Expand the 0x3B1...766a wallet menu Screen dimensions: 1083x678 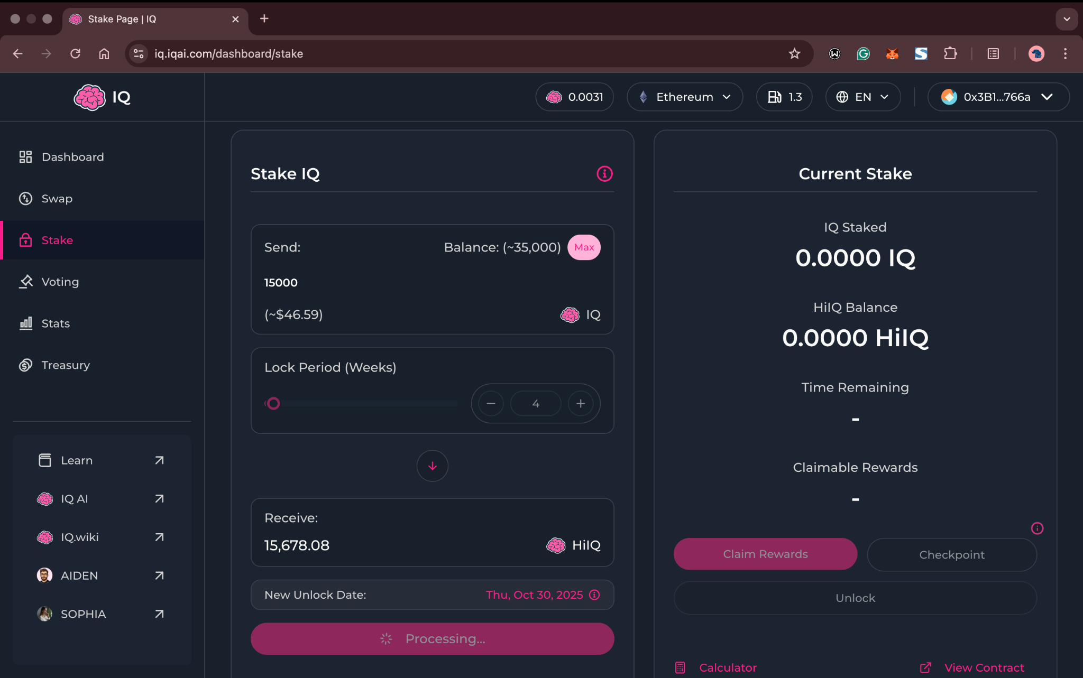[998, 97]
